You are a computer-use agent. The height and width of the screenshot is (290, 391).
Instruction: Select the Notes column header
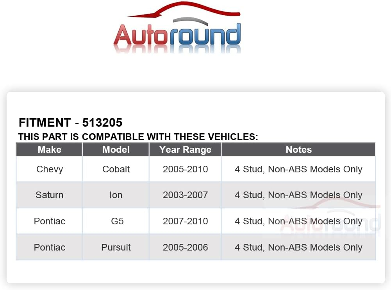298,149
